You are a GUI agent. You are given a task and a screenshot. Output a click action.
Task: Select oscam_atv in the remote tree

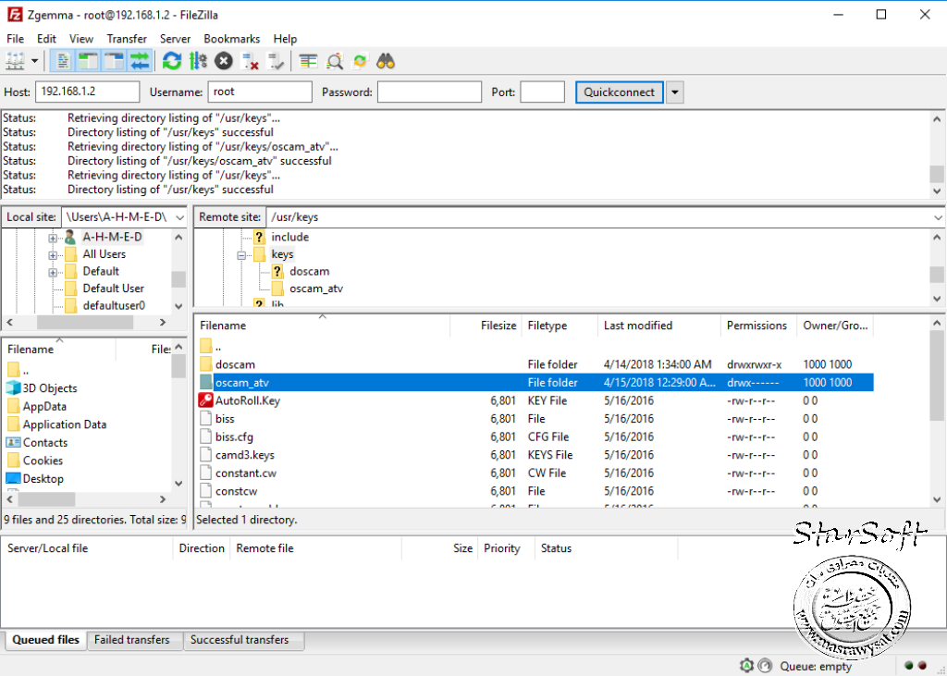click(316, 289)
